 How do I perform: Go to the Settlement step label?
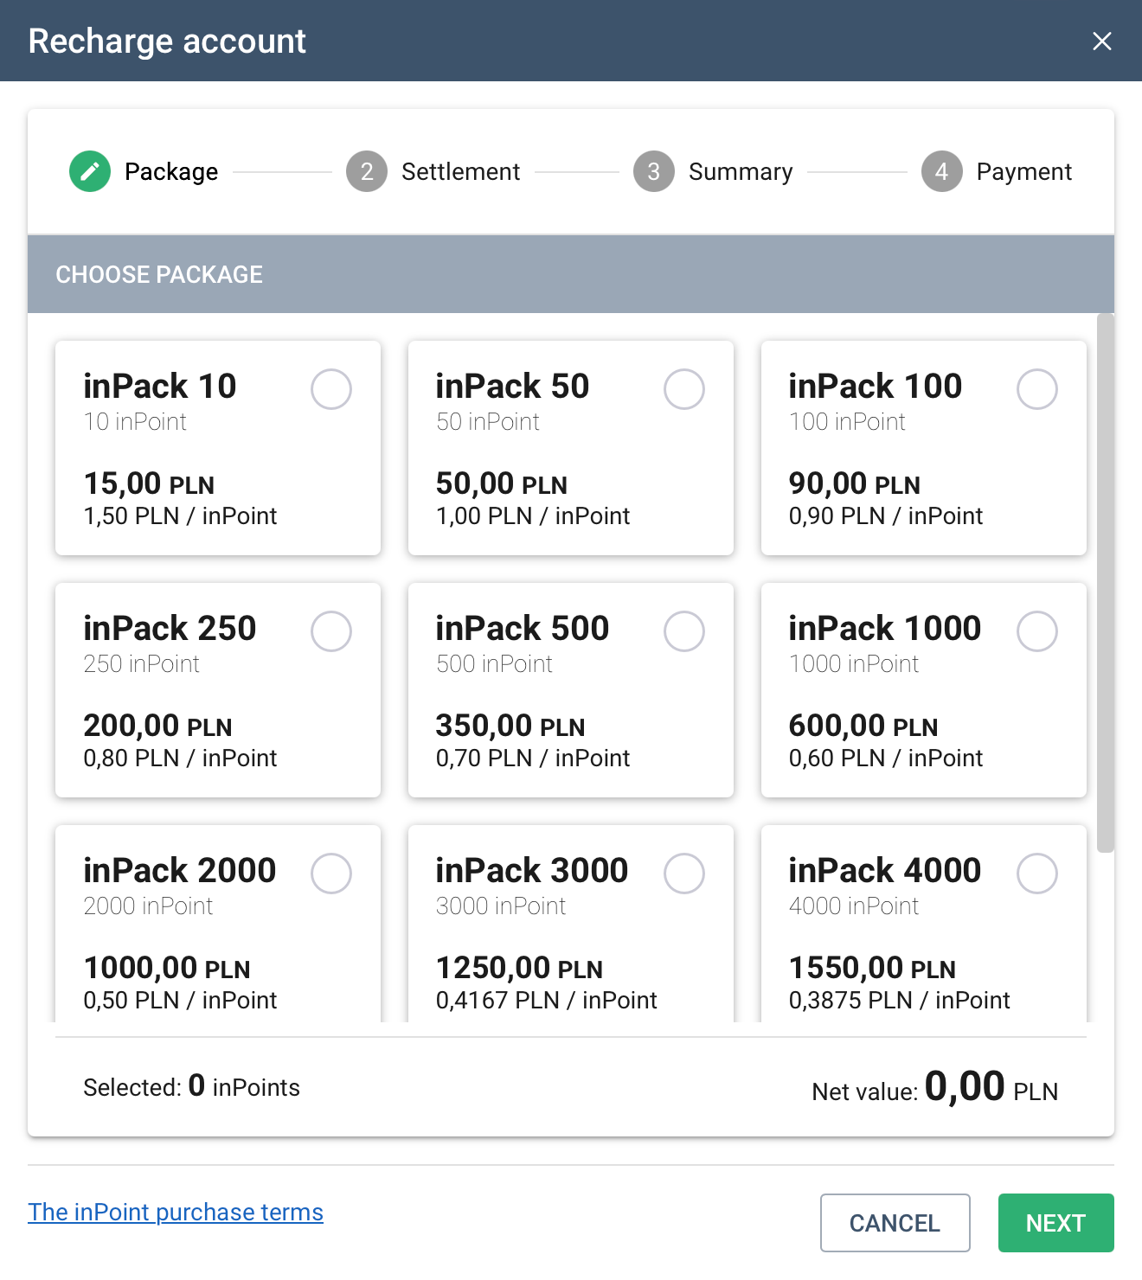460,171
